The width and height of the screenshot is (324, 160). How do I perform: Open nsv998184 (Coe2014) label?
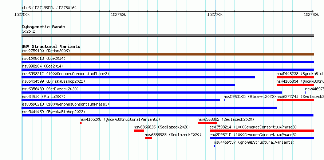coord(43,66)
